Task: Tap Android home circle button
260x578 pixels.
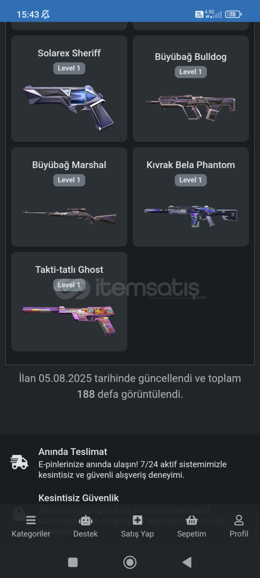Action: [129, 562]
